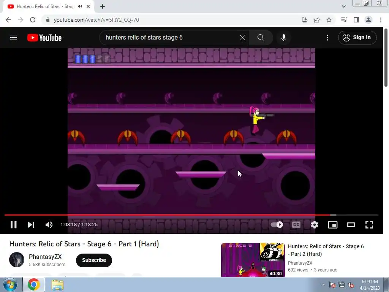This screenshot has width=389, height=292.
Task: Search with your voice microphone
Action: pos(283,38)
